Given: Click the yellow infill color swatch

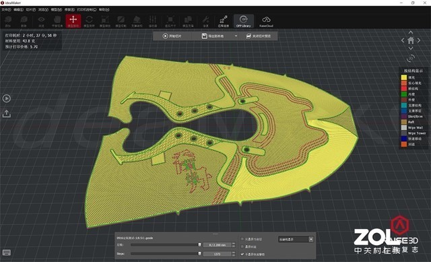Looking at the screenshot, I should (x=404, y=77).
